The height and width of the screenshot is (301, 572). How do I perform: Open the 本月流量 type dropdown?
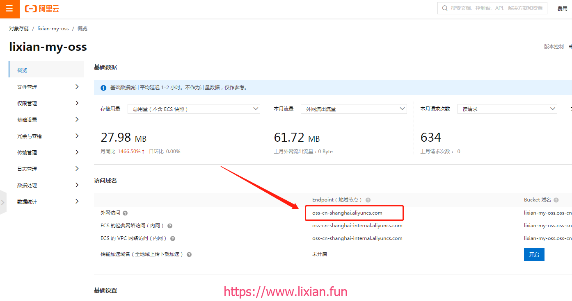354,109
